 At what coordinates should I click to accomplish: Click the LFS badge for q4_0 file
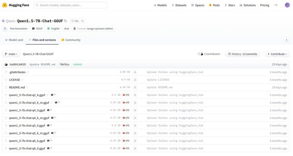pos(126,110)
